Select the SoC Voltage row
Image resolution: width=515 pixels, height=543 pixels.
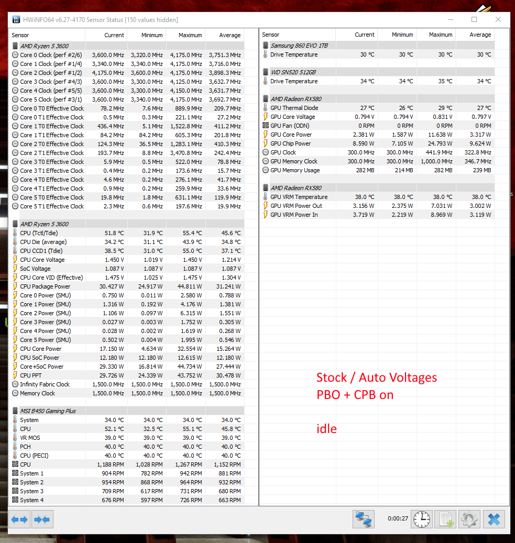pos(126,269)
